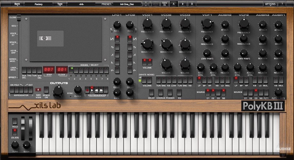Viewport: 294px width, 160px height.
Task: Click the STEP red LED display
Action: pos(49,69)
